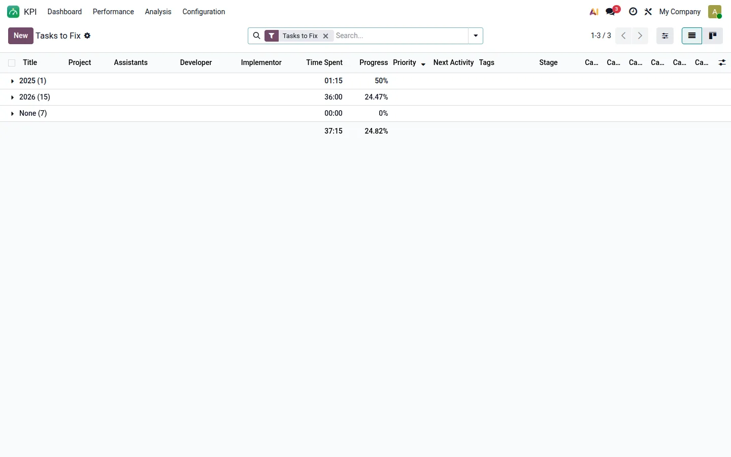Image resolution: width=731 pixels, height=457 pixels.
Task: Click the funnel filter icon
Action: click(272, 36)
